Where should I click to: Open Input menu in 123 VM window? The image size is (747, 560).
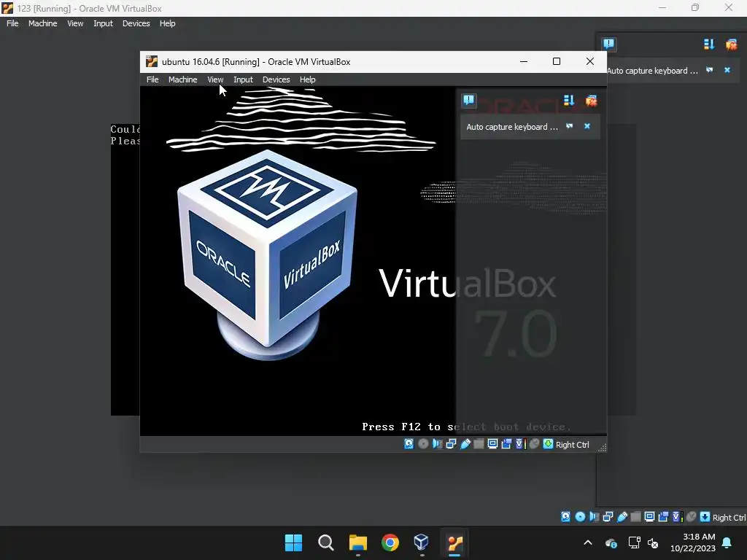point(103,23)
